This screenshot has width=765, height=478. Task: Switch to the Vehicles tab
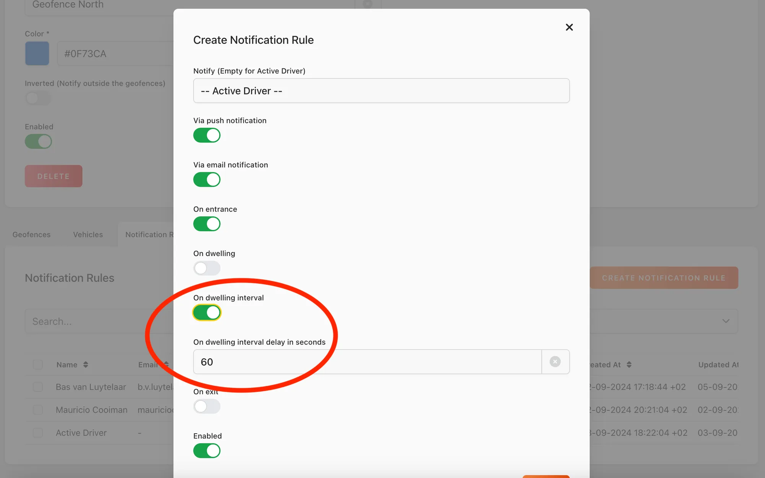[x=88, y=235]
